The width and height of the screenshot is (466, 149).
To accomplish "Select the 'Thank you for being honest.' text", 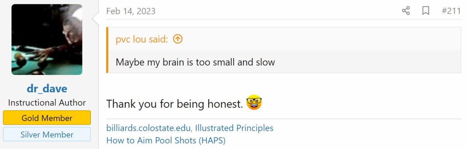I will point(175,104).
